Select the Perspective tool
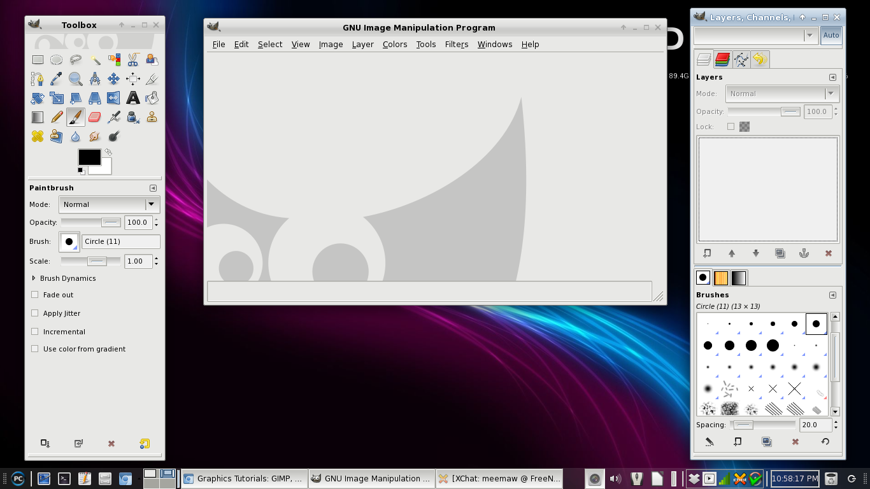 pyautogui.click(x=95, y=98)
